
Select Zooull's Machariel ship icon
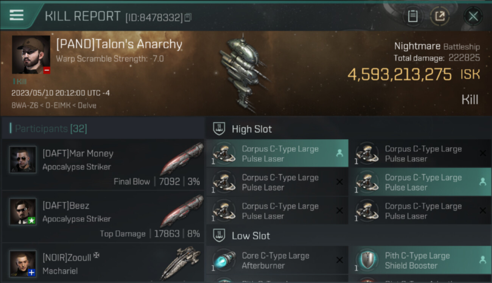(181, 263)
